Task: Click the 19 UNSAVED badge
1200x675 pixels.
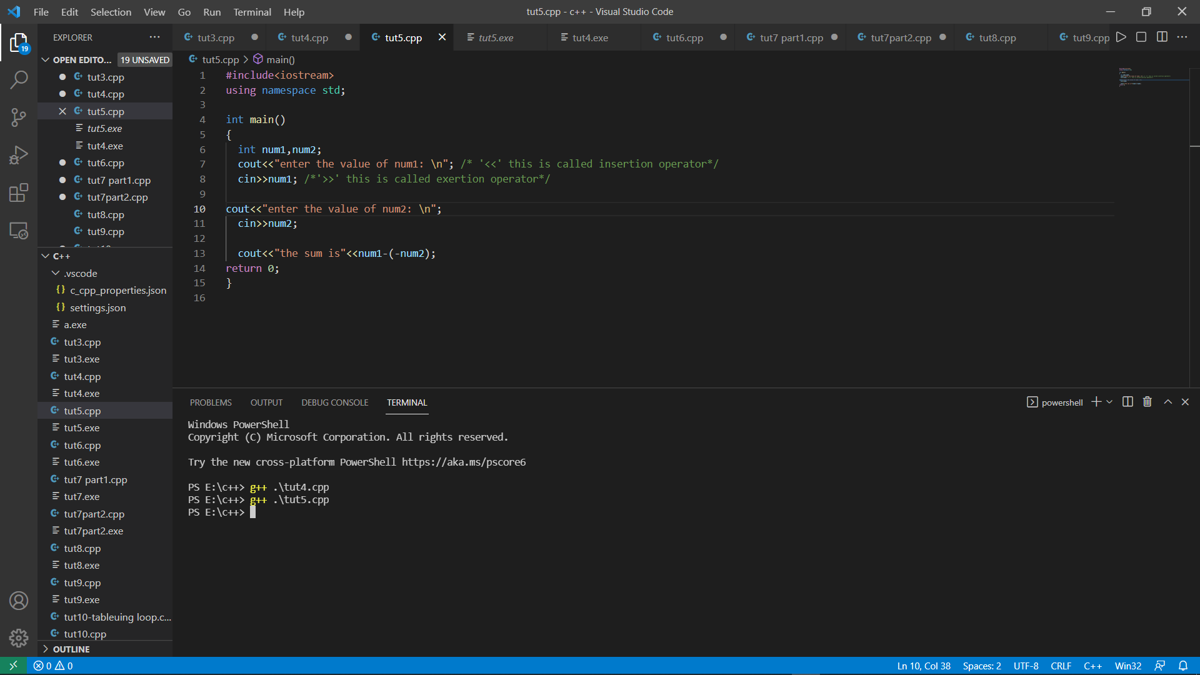Action: [x=145, y=60]
